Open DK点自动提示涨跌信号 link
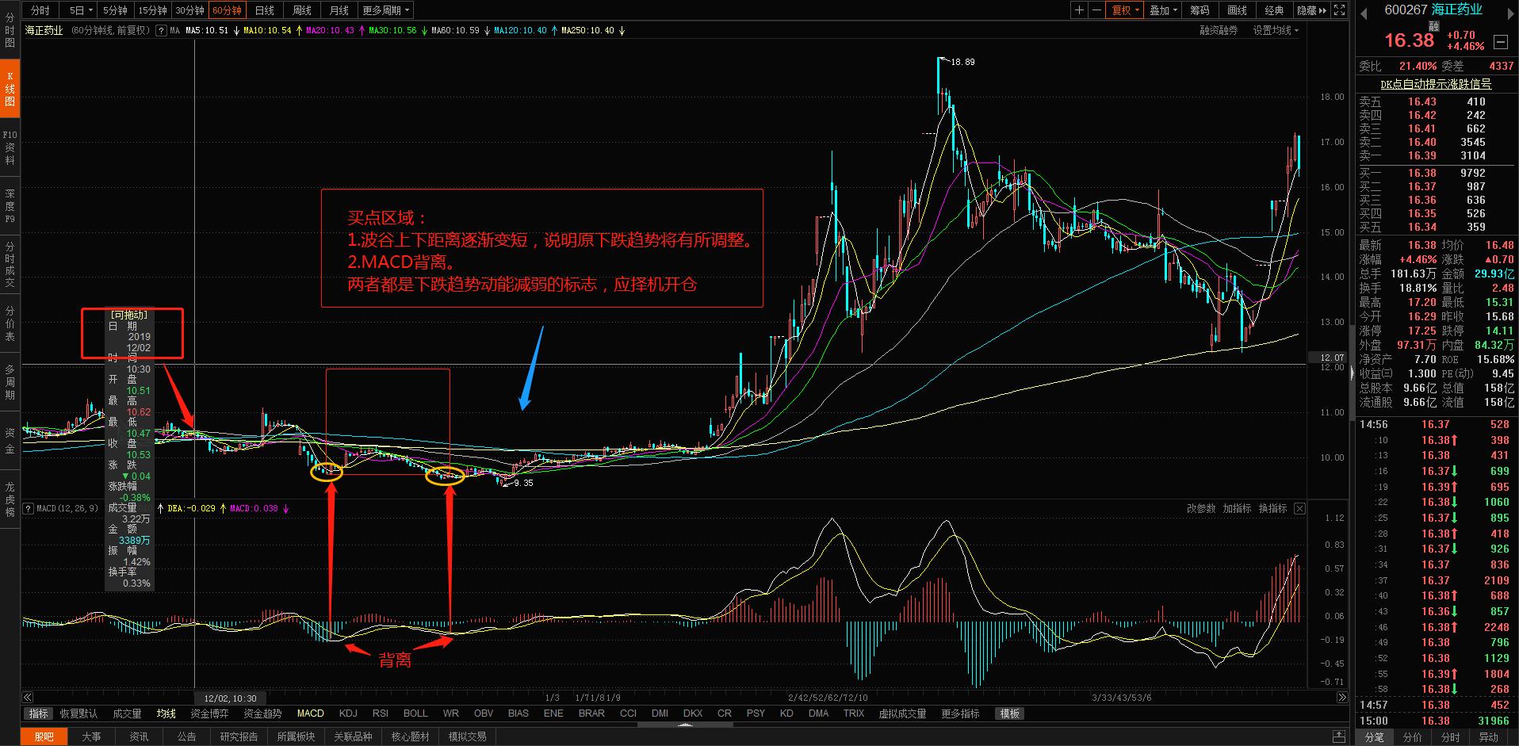Viewport: 1519px width, 746px height. pyautogui.click(x=1436, y=84)
